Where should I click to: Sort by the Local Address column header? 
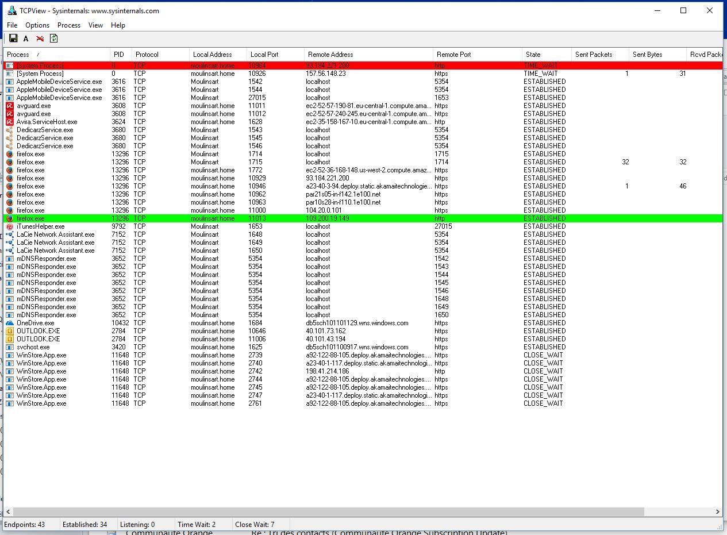pos(218,55)
